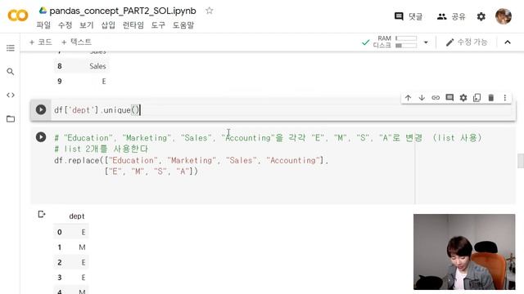Viewport: 524px width, 294px height.
Task: Expand the runtime connection dropdown arrow
Action: [426, 42]
